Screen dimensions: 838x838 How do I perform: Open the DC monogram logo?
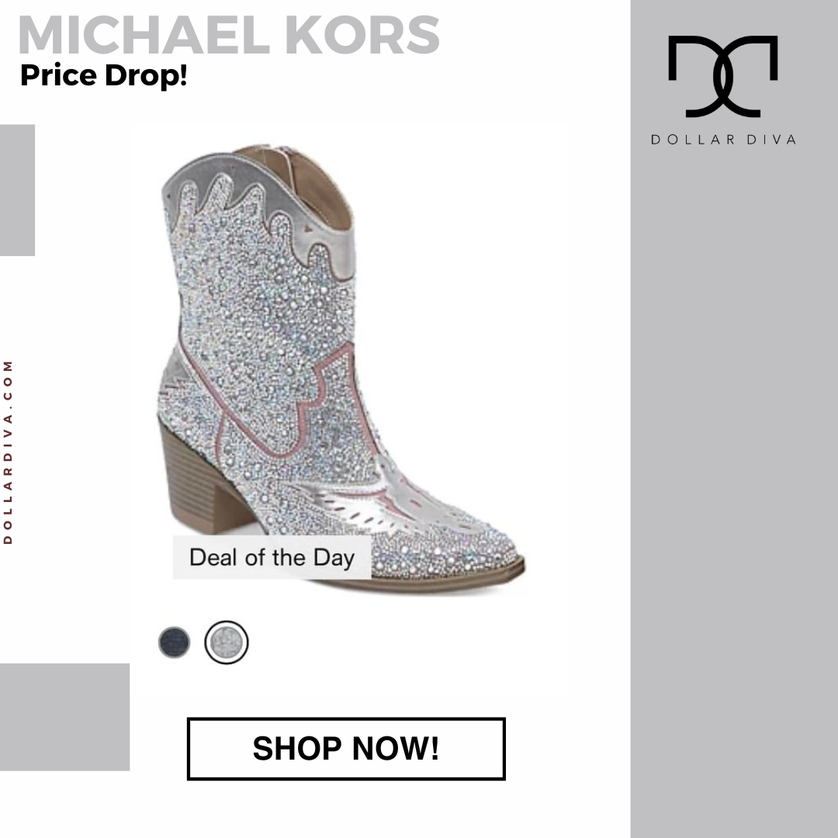click(723, 76)
